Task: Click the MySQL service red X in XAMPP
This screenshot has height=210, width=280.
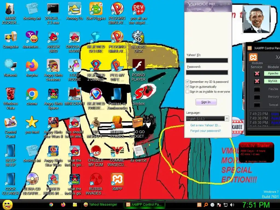Action: 257,81
